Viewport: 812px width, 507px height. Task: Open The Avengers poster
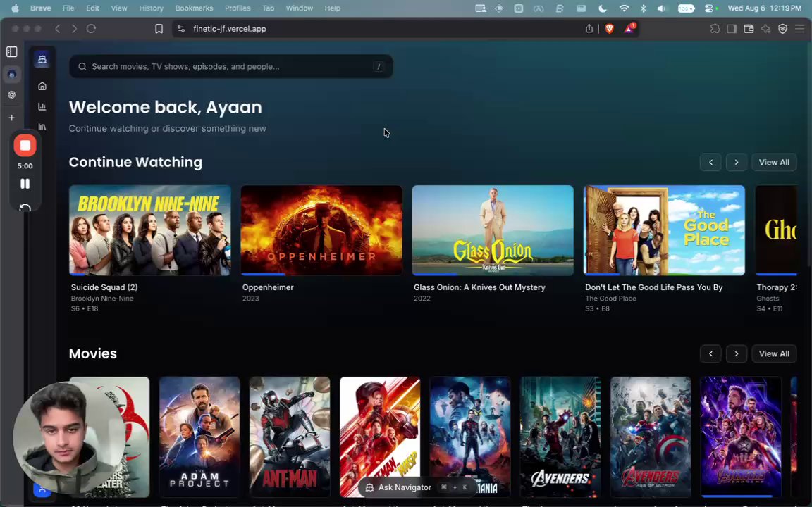point(560,437)
